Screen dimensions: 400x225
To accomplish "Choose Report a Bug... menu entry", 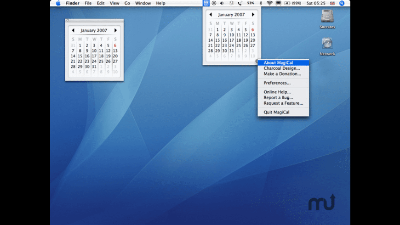I will coord(283,98).
